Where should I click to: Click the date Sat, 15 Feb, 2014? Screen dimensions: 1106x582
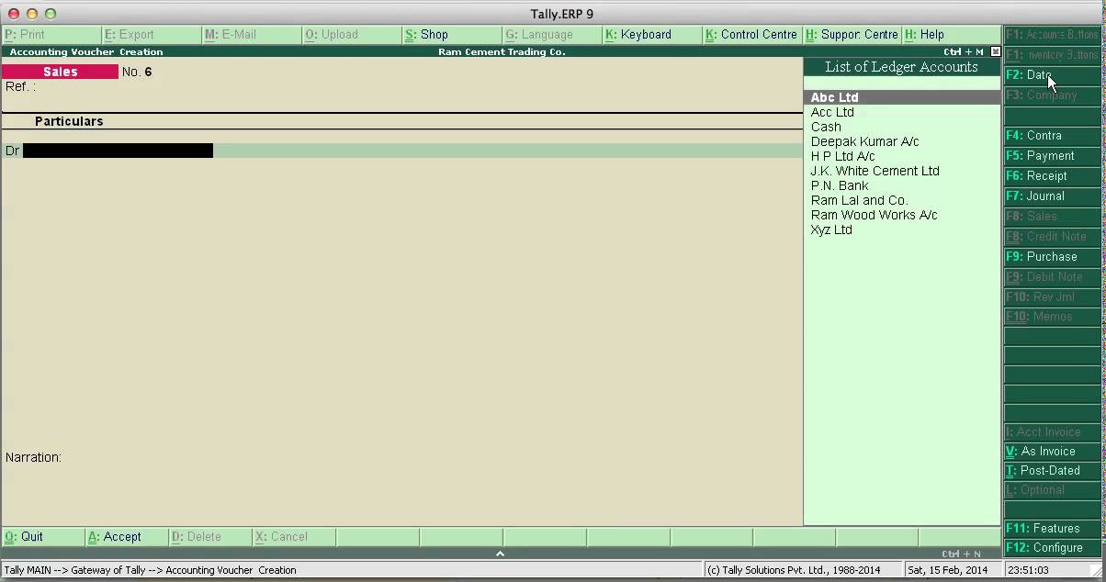tap(948, 570)
